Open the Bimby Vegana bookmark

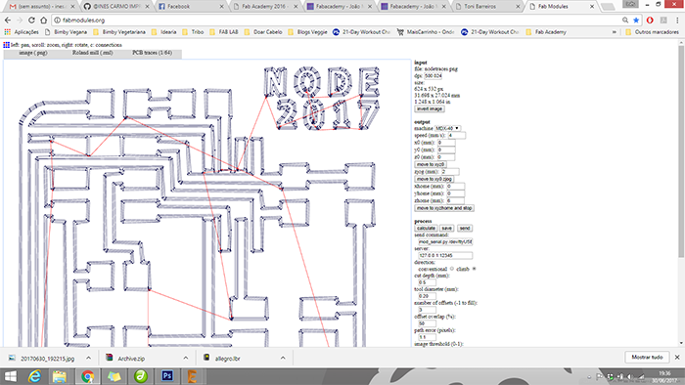tap(66, 32)
